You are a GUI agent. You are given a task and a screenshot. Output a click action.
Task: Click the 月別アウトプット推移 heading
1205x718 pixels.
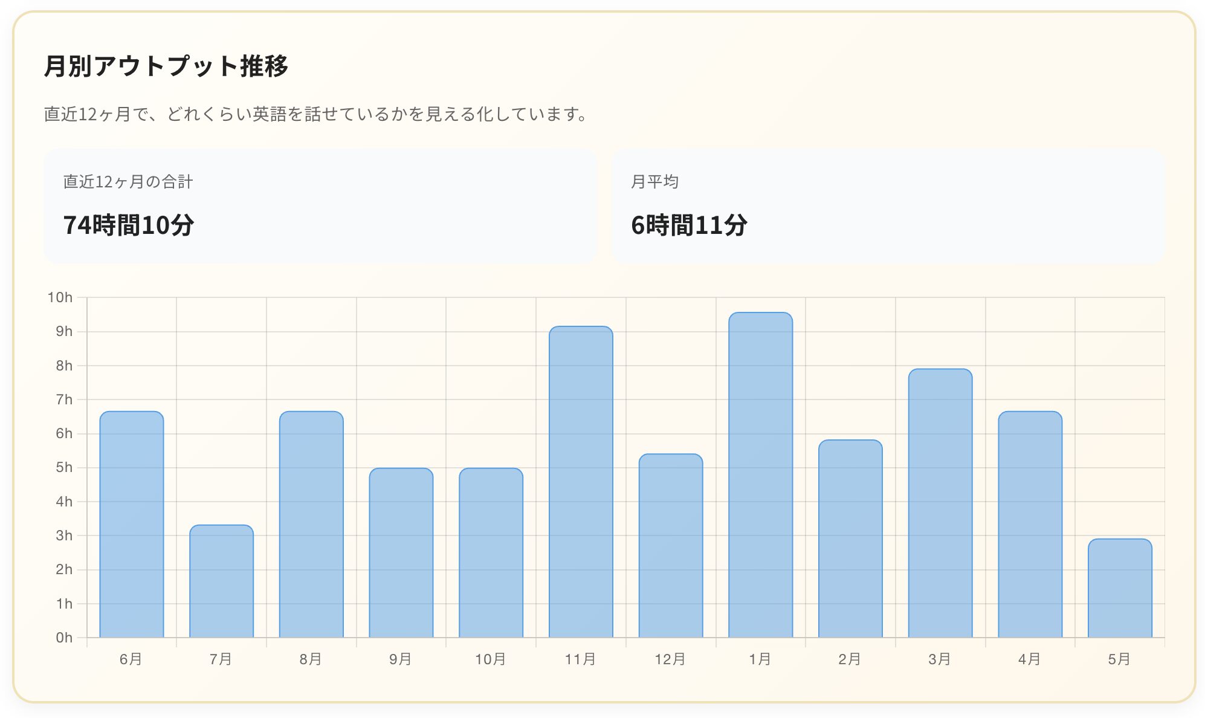point(166,65)
